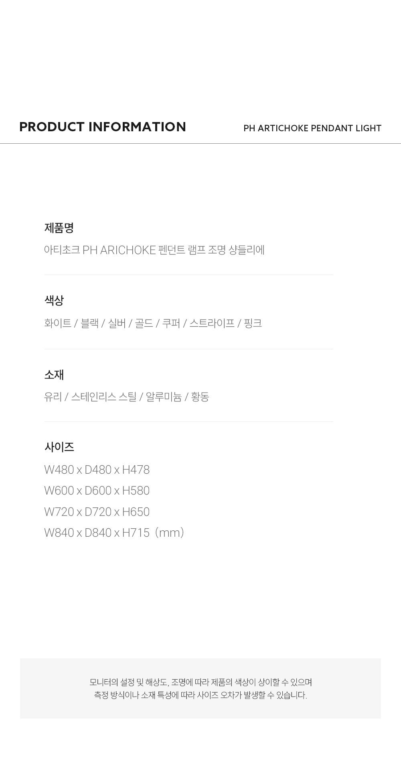Image resolution: width=401 pixels, height=780 pixels.
Task: Click the gray monitor color disclaimer notice
Action: coord(200,688)
